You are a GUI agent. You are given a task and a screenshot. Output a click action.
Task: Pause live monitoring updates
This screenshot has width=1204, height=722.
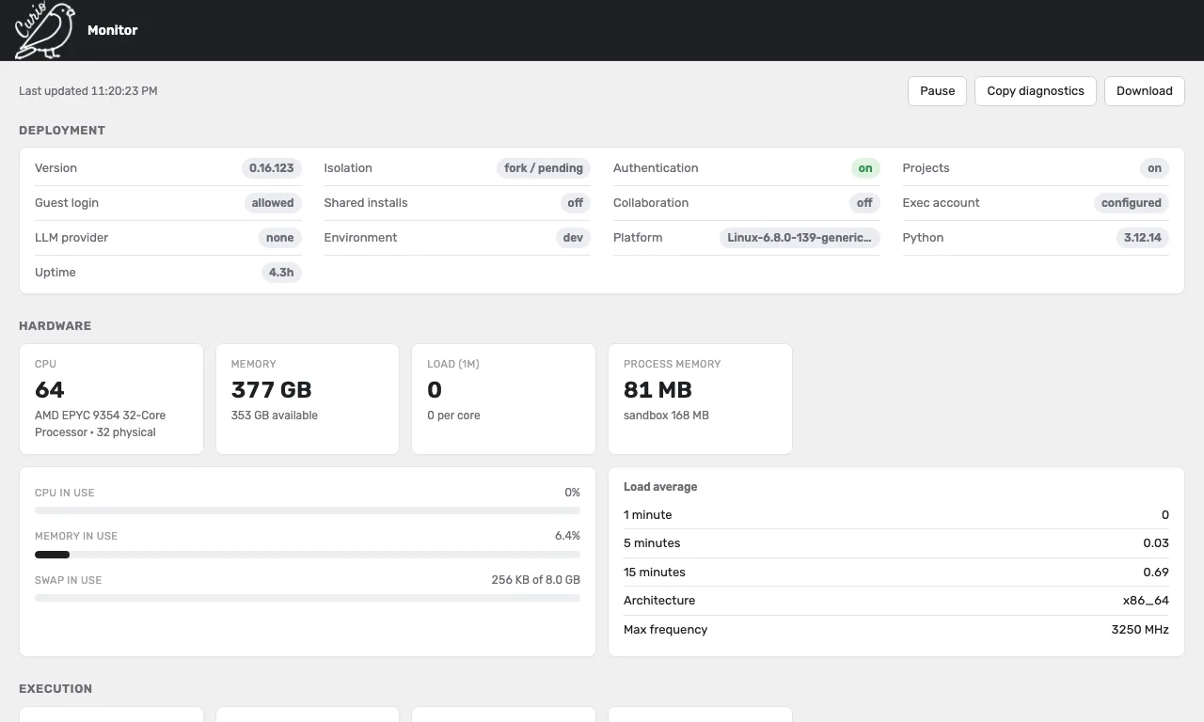[x=937, y=91]
